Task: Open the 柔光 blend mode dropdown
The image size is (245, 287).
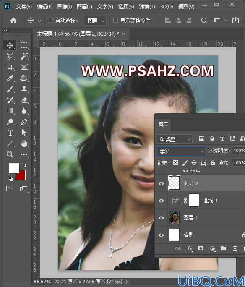Action: 180,151
